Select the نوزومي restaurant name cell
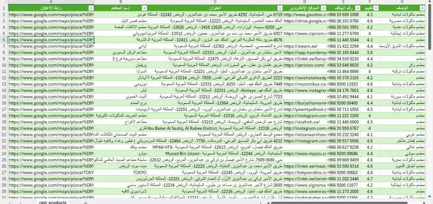433x204 pixels. pos(121,84)
